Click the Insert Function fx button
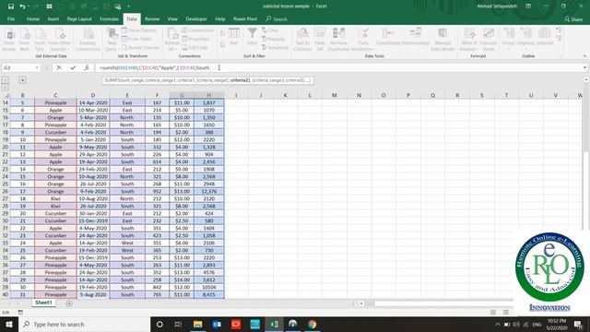The height and width of the screenshot is (332, 590). 87,67
